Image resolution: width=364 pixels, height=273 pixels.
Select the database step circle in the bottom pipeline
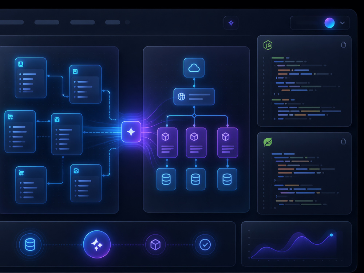click(30, 245)
